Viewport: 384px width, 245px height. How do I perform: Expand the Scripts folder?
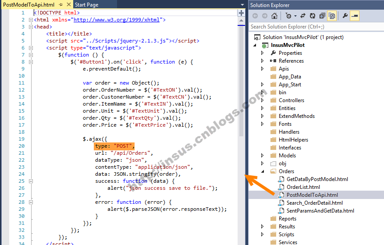262,234
